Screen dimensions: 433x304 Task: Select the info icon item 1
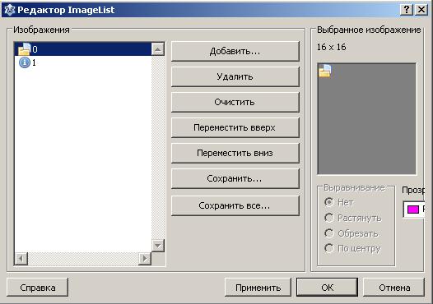coord(83,62)
